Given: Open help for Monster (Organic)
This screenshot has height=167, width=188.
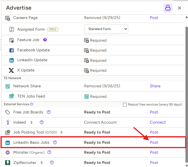Looking at the screenshot, I should point(49,152).
